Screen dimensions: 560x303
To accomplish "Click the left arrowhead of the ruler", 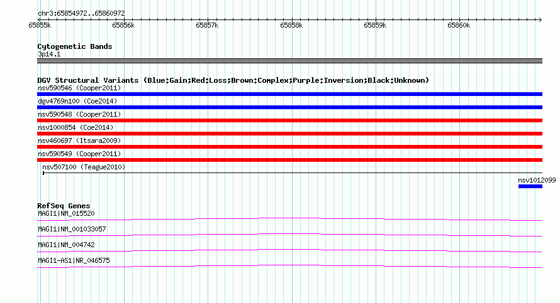I will tap(39, 19).
